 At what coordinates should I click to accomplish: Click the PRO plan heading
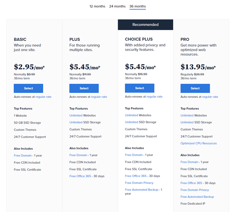pyautogui.click(x=185, y=39)
